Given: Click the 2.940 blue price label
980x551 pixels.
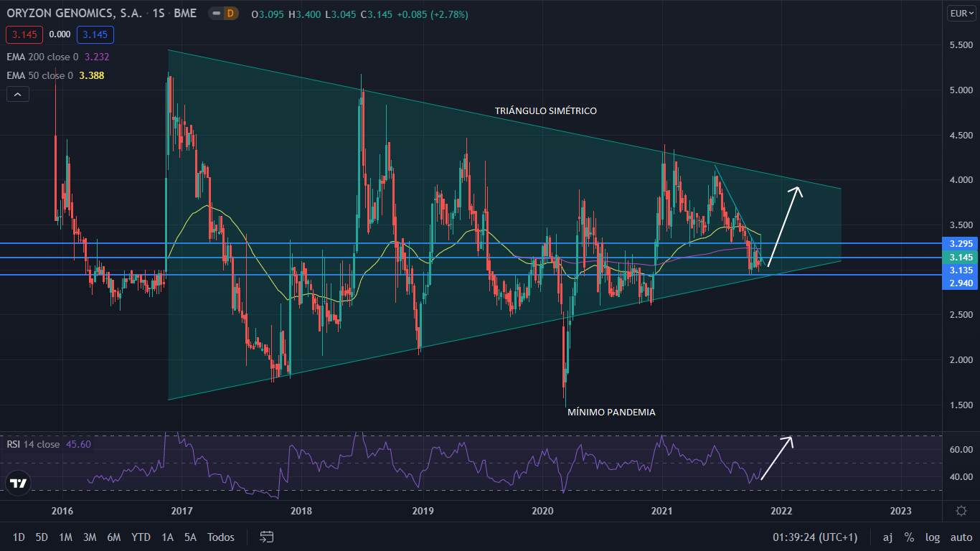Looking at the screenshot, I should 960,283.
